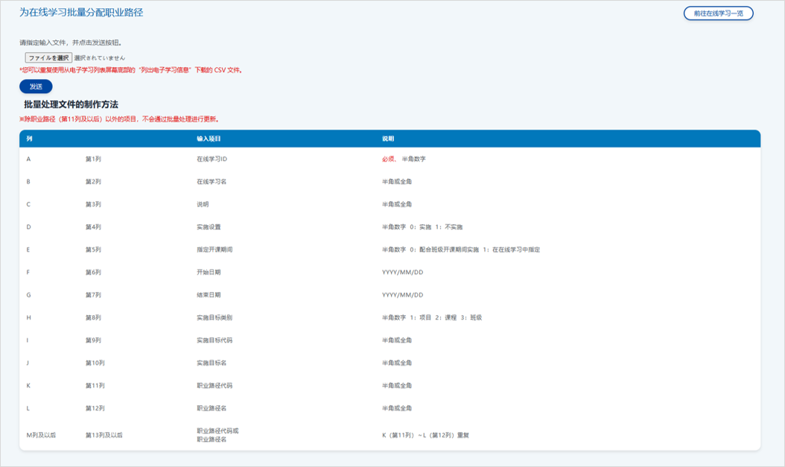Click the 开始日期 cell
This screenshot has height=467, width=785.
209,273
